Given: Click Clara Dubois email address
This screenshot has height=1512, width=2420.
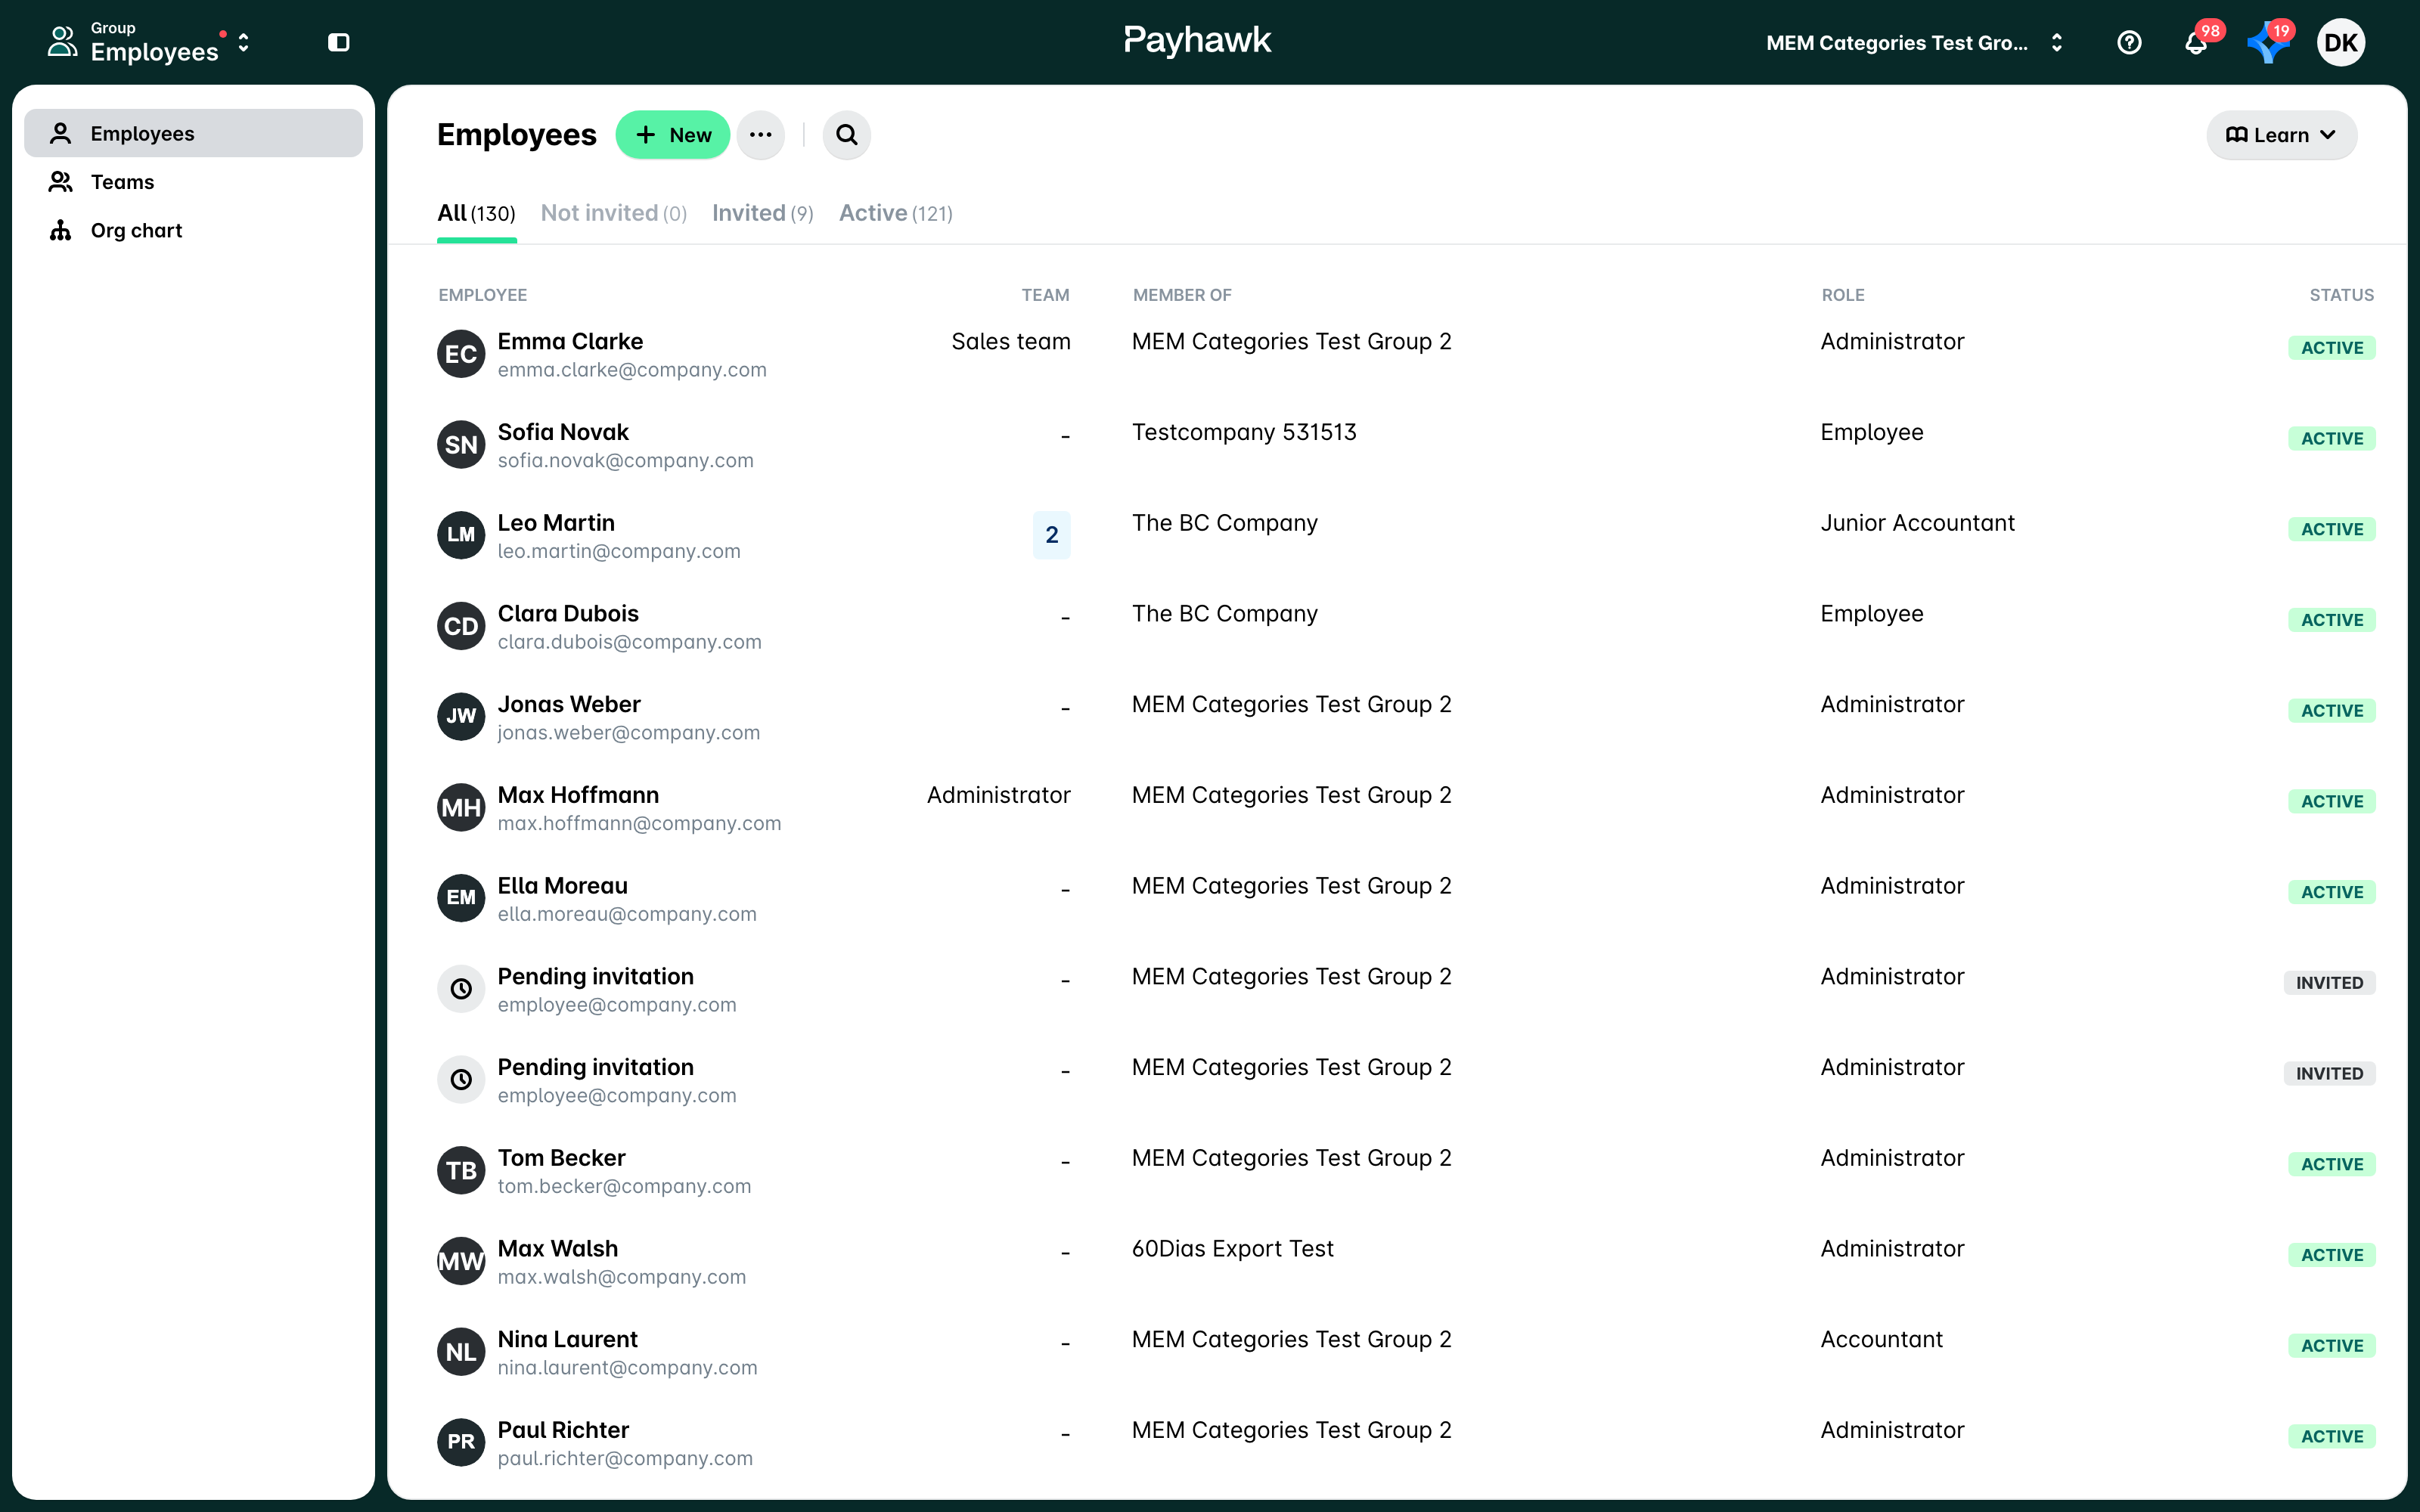Looking at the screenshot, I should (x=629, y=642).
